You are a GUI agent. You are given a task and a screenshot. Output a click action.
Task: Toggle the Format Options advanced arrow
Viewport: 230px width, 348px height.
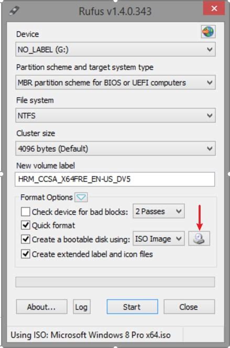click(81, 197)
